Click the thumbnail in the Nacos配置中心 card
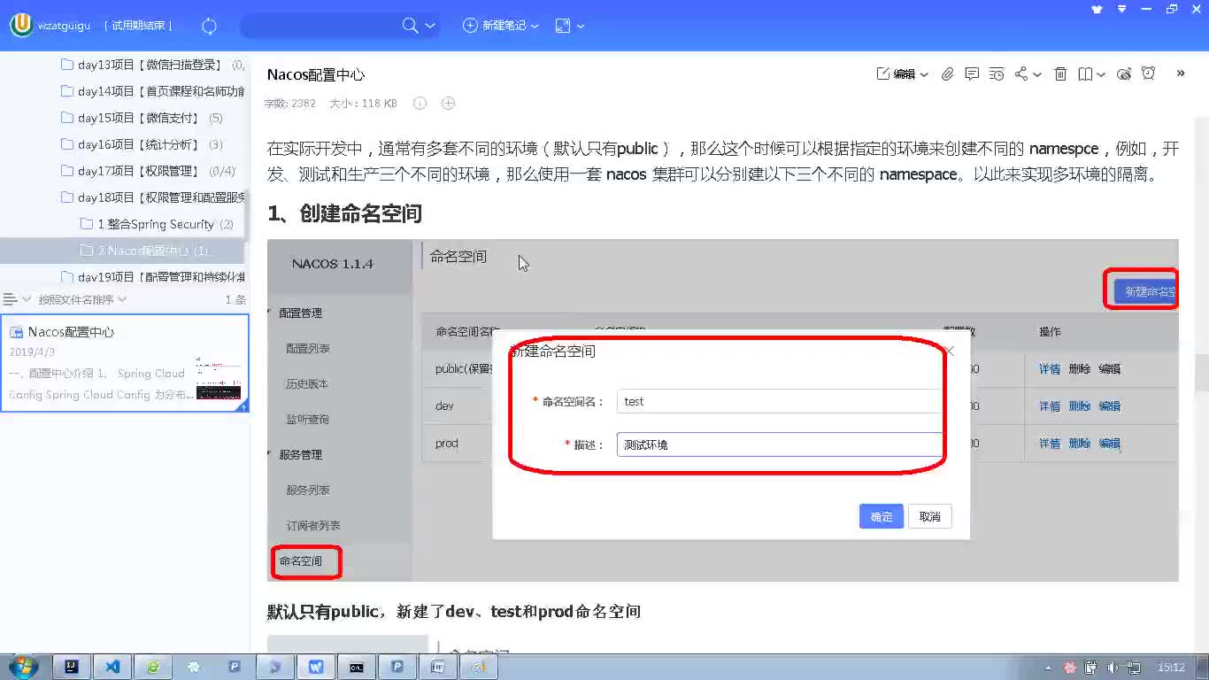The width and height of the screenshot is (1209, 680). pyautogui.click(x=219, y=379)
